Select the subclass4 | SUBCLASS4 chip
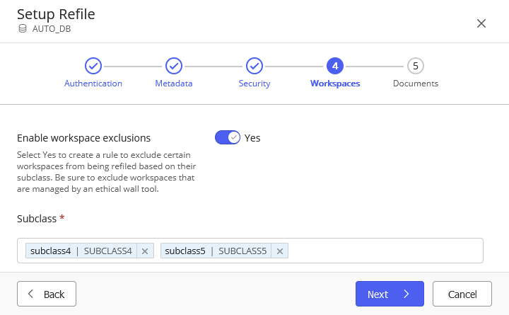 coord(81,251)
